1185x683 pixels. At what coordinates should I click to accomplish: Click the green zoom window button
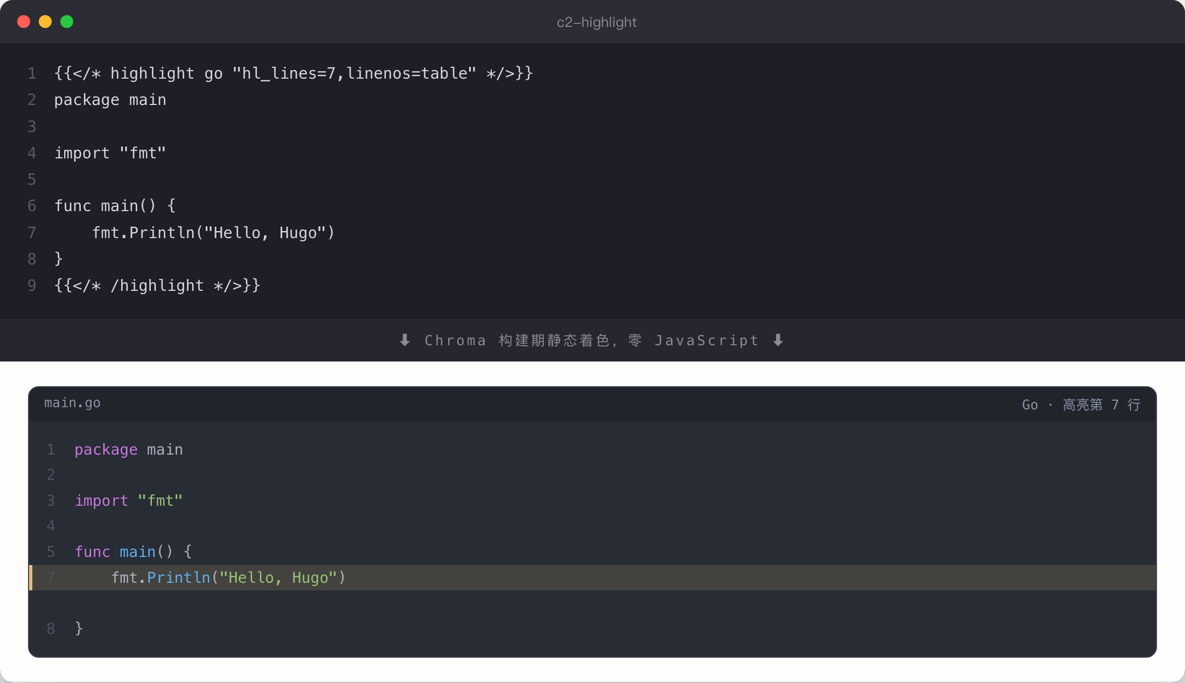67,22
